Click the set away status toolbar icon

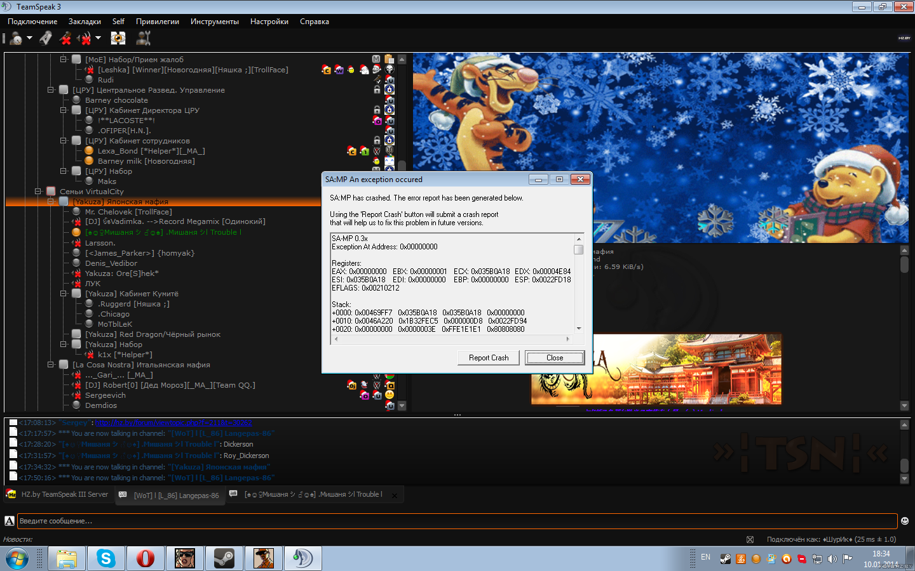[x=16, y=39]
